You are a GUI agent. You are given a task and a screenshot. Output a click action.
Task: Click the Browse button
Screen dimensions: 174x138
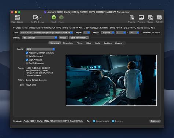[155, 121]
